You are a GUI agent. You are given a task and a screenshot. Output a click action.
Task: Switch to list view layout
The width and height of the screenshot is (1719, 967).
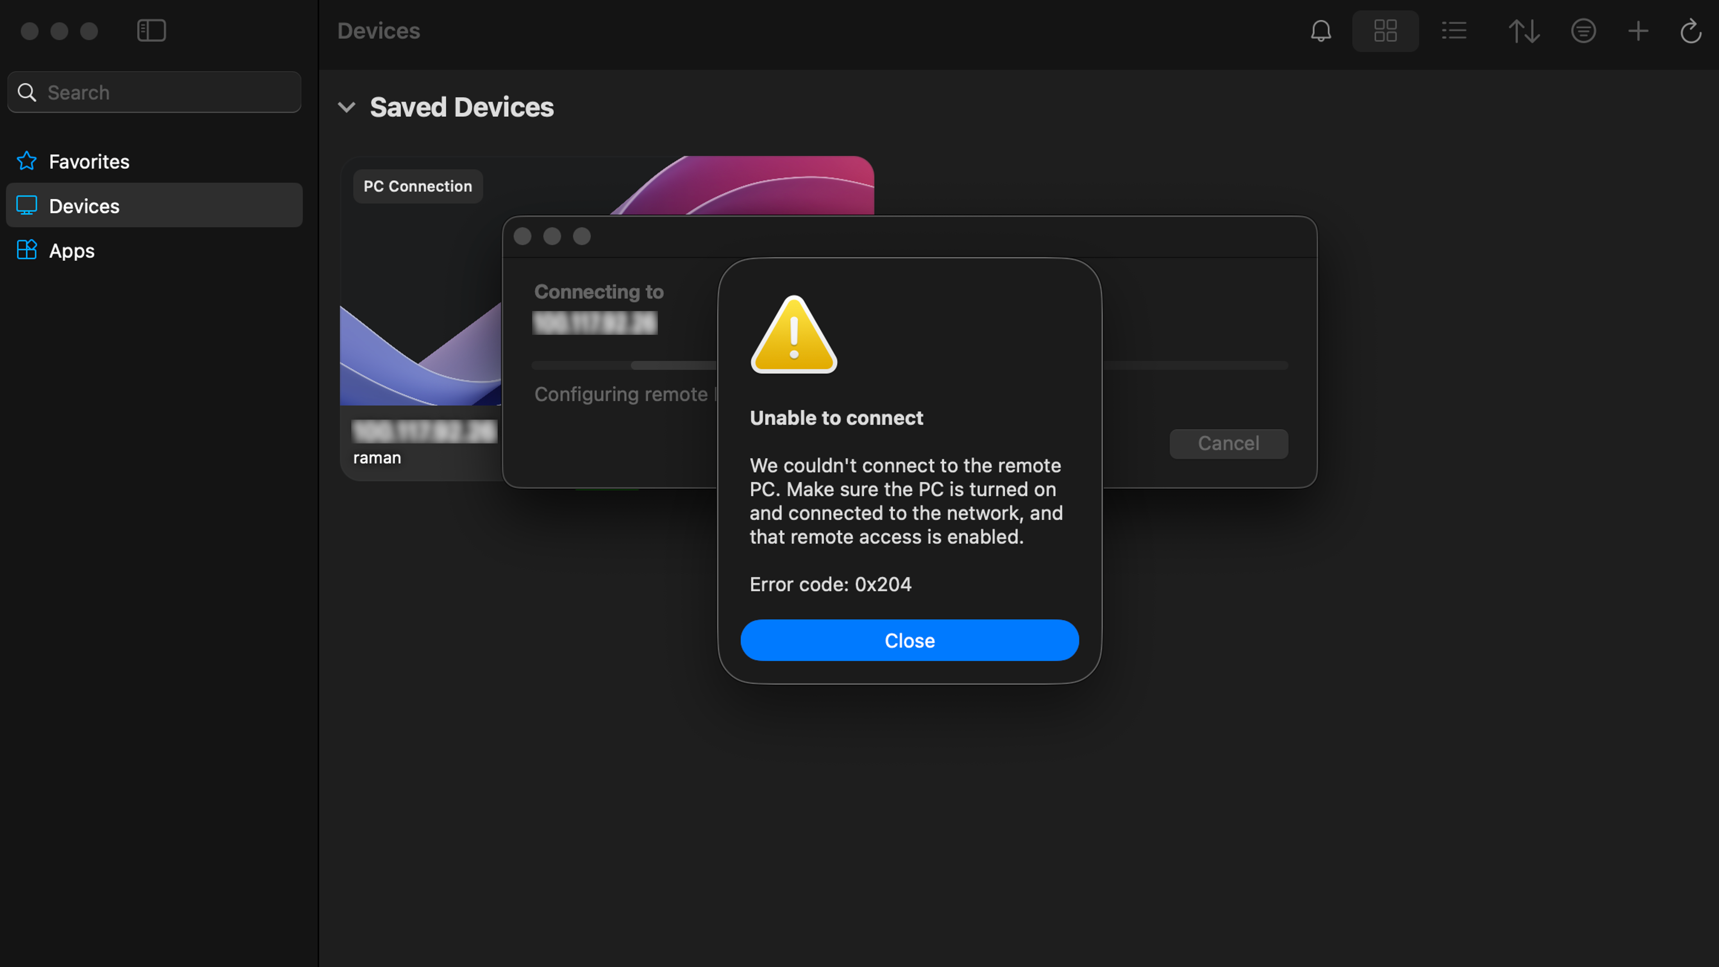tap(1453, 31)
